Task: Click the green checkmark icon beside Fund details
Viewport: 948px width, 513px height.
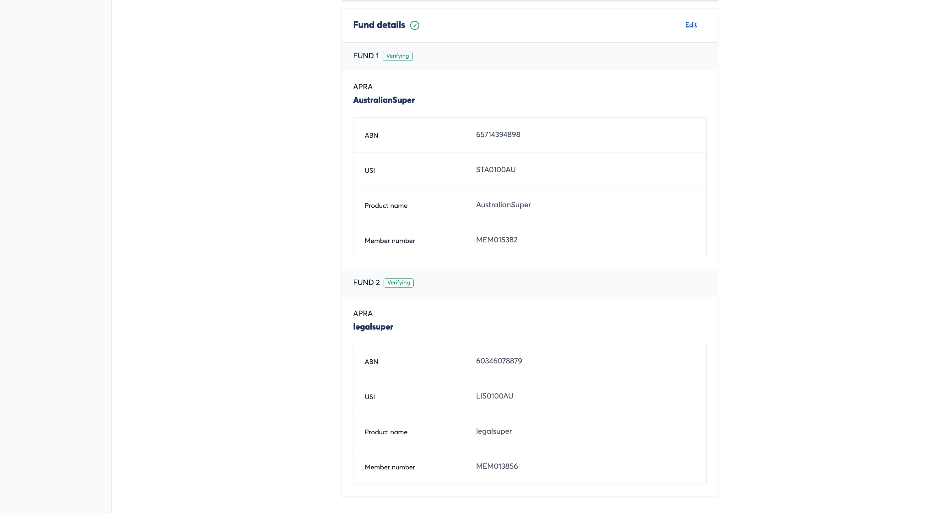Action: tap(414, 25)
